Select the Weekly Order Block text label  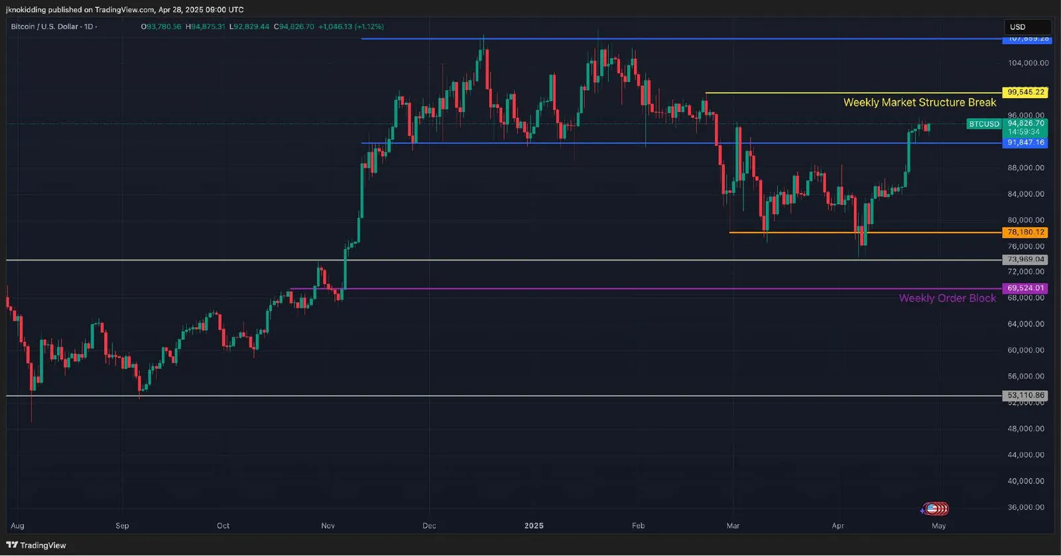947,298
